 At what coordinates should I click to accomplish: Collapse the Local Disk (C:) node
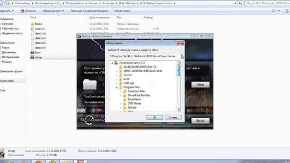click(x=112, y=63)
